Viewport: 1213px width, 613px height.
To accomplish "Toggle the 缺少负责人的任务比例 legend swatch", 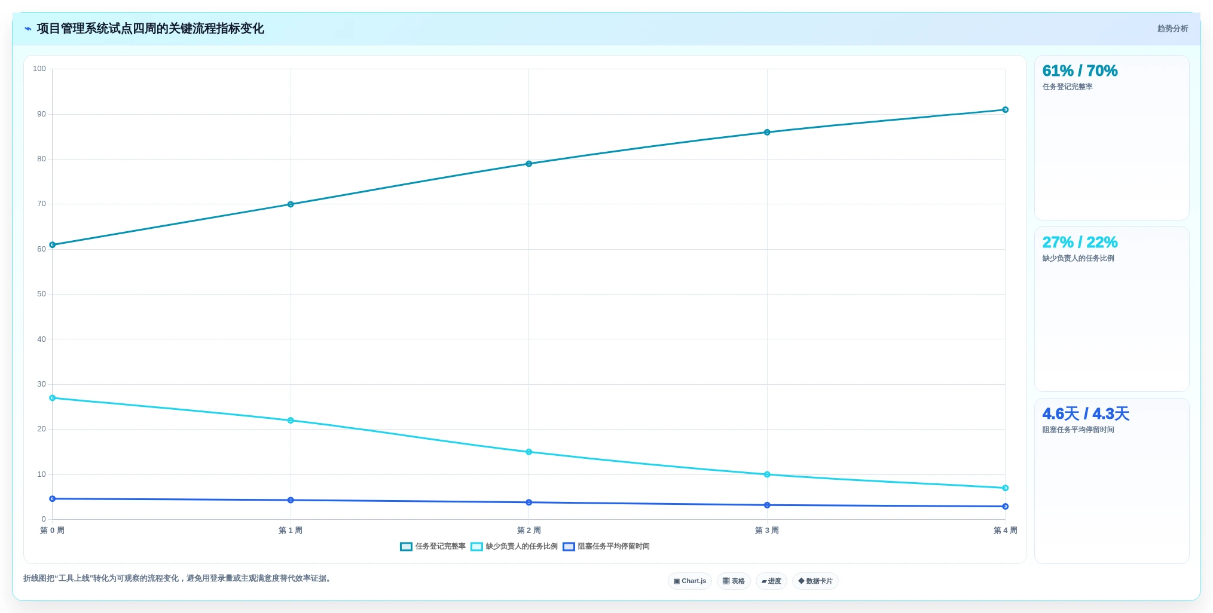I will tap(476, 547).
